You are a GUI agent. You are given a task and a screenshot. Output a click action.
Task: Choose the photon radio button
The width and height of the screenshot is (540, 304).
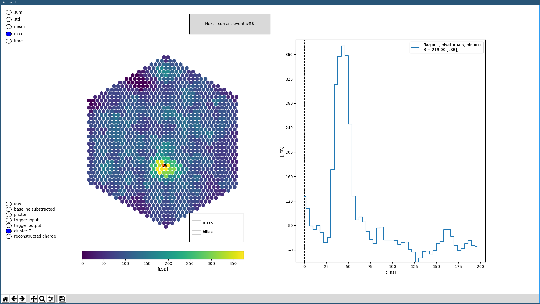point(9,215)
